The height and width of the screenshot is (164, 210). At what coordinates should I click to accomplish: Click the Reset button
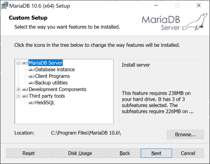[x=29, y=153]
